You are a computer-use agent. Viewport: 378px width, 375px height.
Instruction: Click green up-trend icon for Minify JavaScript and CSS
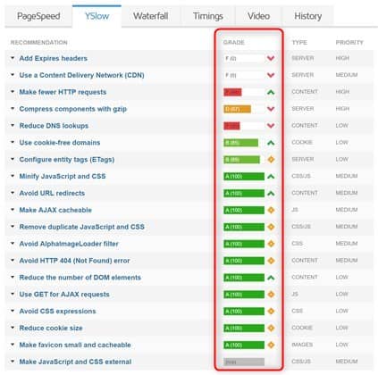(x=271, y=177)
